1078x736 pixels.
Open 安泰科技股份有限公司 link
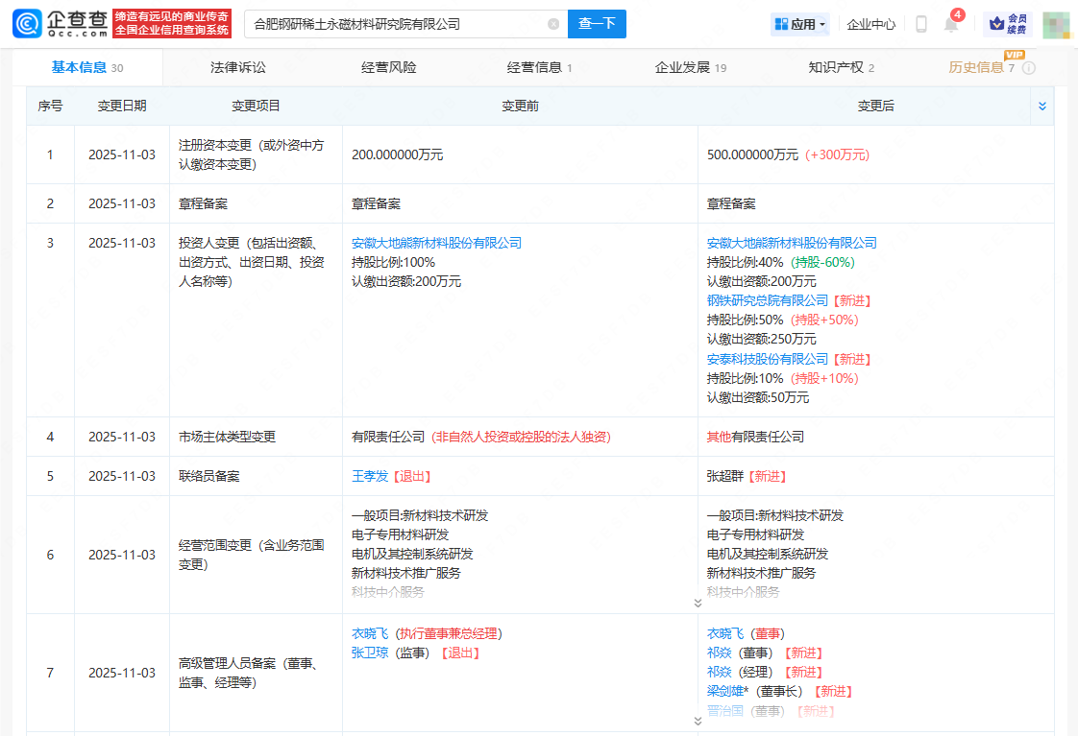pyautogui.click(x=767, y=359)
